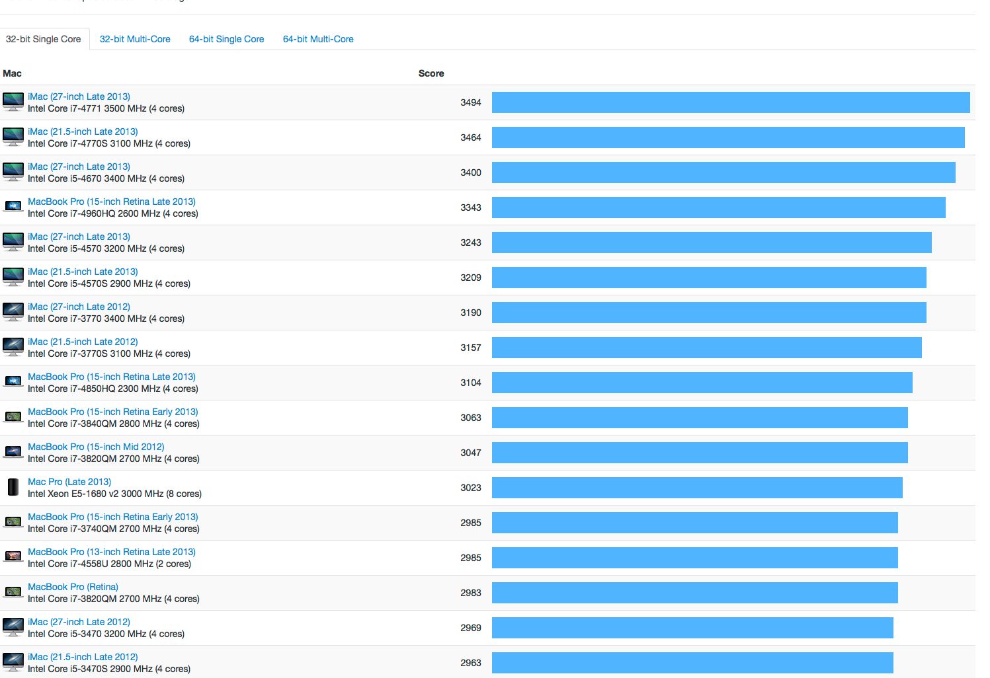Click the iMac icon beside Core i7-3770S row

click(13, 347)
